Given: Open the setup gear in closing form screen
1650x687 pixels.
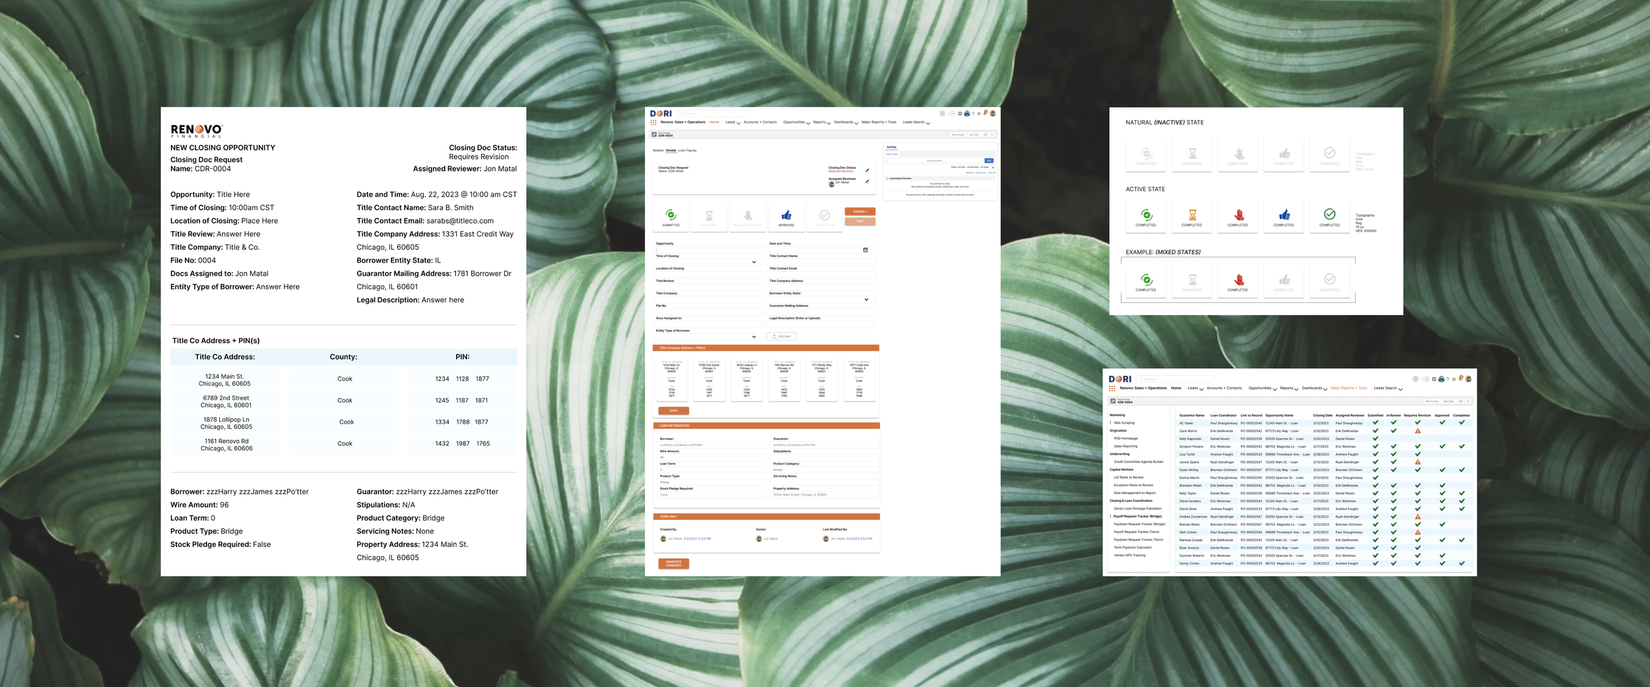Looking at the screenshot, I should [979, 114].
